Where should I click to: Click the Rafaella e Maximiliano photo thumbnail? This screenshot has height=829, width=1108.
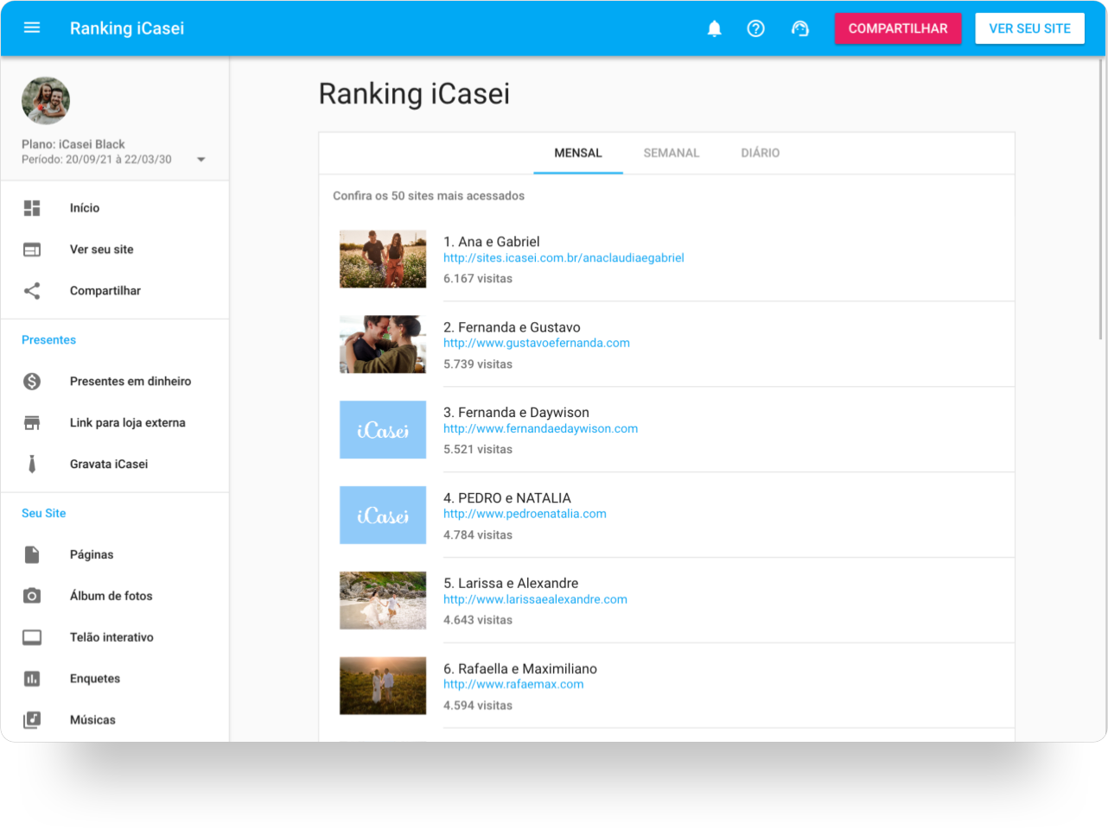point(383,686)
